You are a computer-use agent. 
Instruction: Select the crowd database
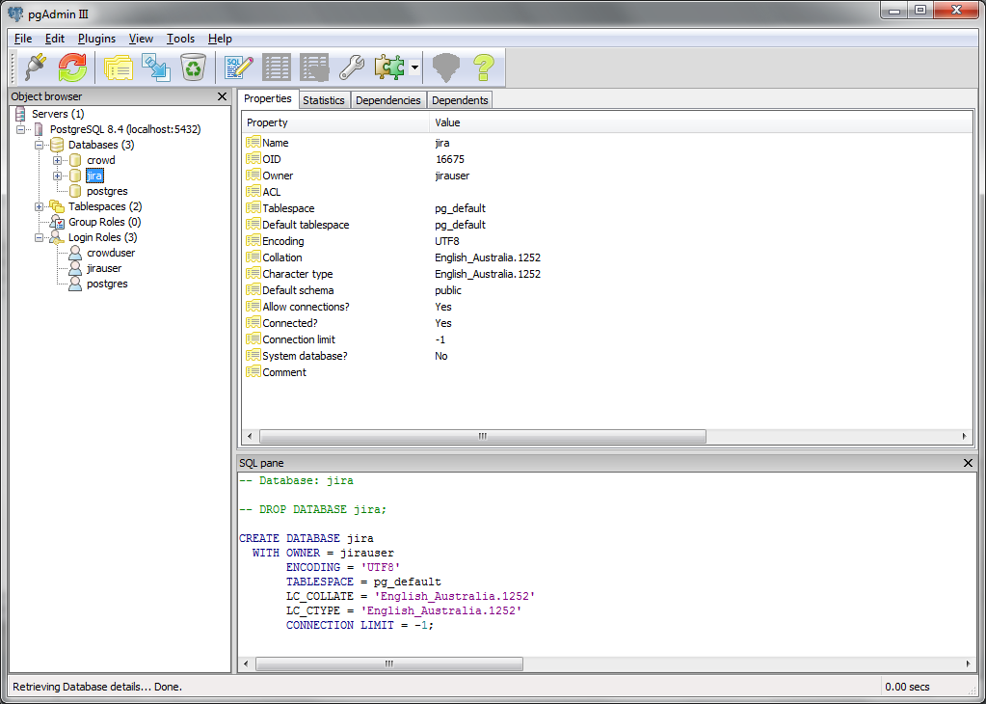(100, 160)
